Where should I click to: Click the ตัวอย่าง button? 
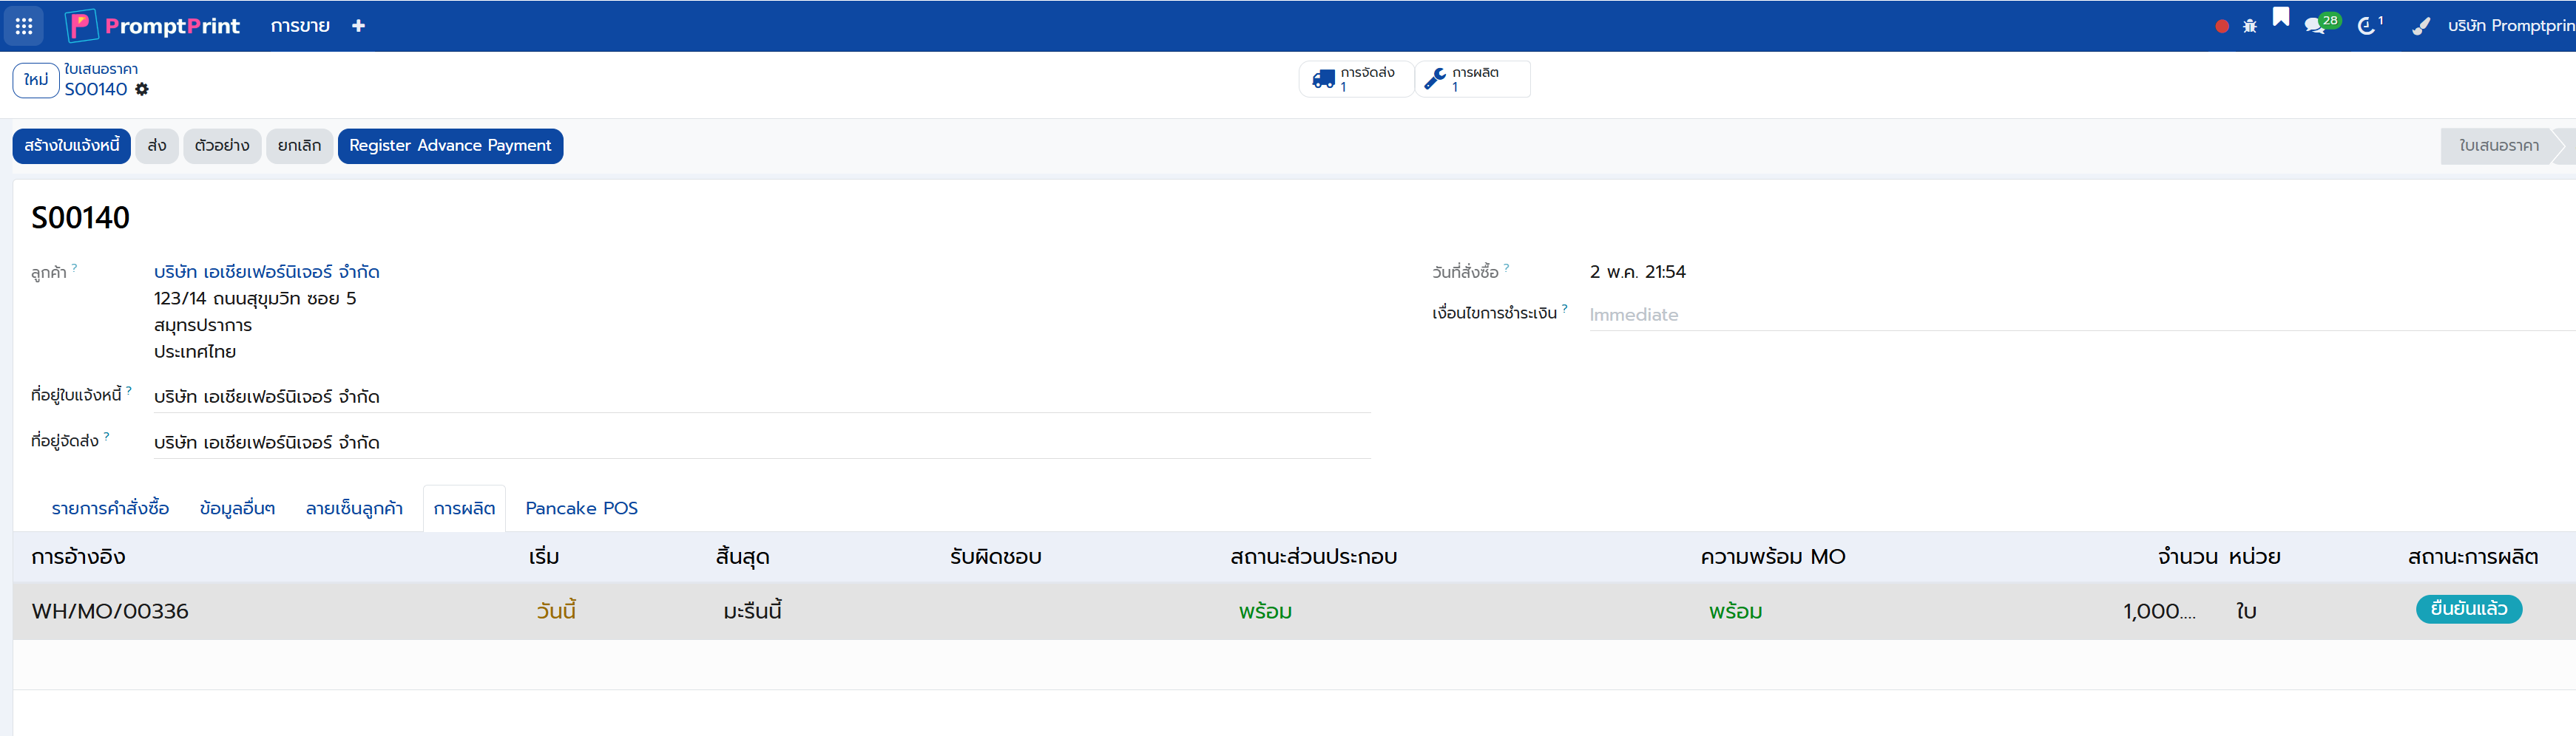click(x=222, y=146)
